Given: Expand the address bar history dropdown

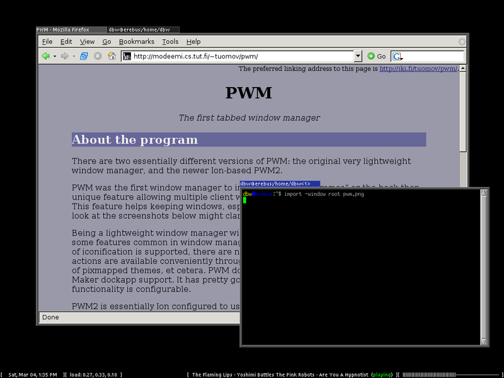Looking at the screenshot, I should pos(358,56).
